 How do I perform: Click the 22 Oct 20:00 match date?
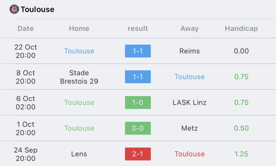(x=26, y=51)
